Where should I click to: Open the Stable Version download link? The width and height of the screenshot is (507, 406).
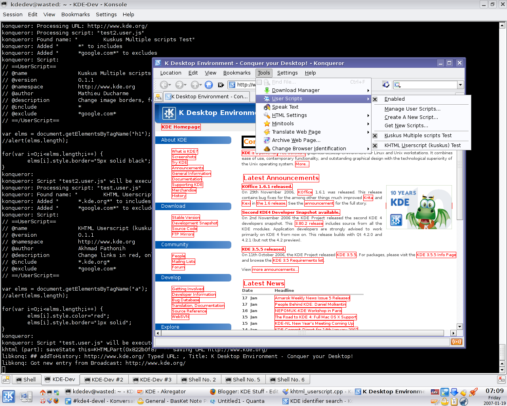pyautogui.click(x=186, y=217)
